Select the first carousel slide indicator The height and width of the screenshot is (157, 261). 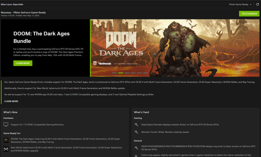(x=114, y=73)
